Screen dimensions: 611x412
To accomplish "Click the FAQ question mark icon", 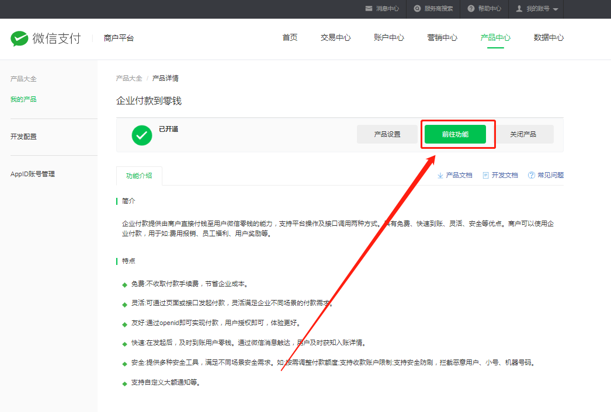I will [x=531, y=175].
